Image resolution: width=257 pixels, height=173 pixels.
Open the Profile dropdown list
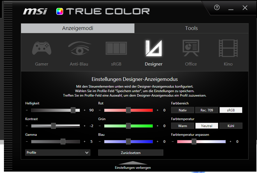click(58, 153)
